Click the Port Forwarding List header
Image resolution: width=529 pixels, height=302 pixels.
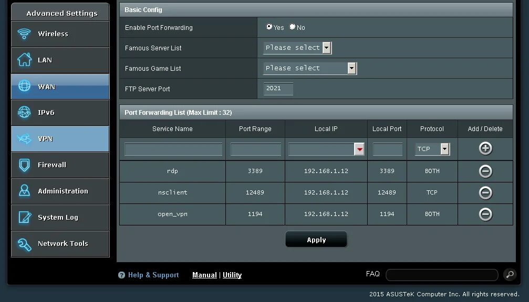pos(316,112)
